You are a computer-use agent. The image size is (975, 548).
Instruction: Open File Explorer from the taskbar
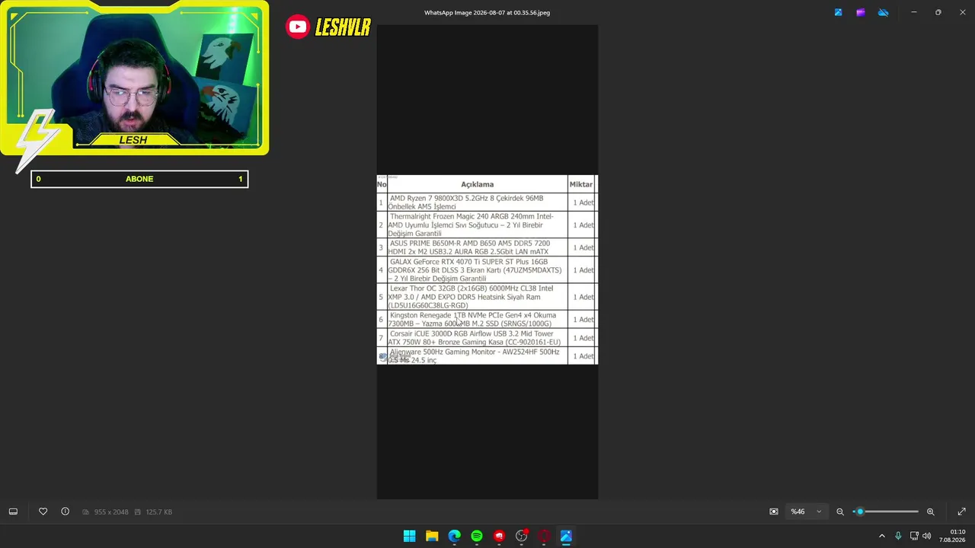point(432,536)
